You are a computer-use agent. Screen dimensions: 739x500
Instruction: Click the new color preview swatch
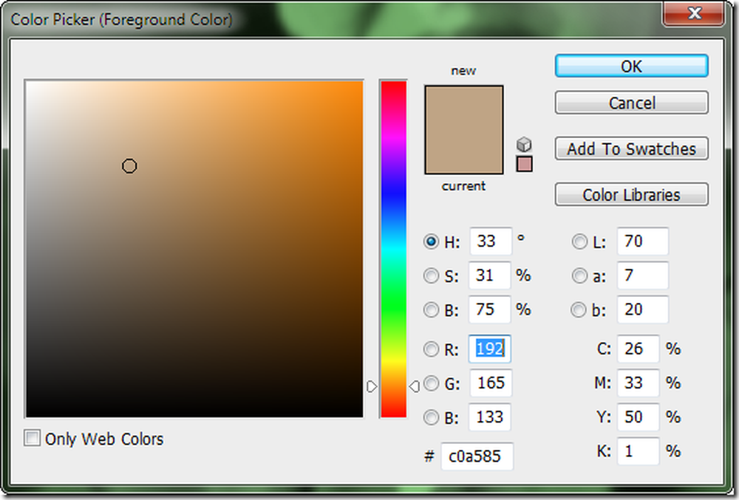point(464,108)
